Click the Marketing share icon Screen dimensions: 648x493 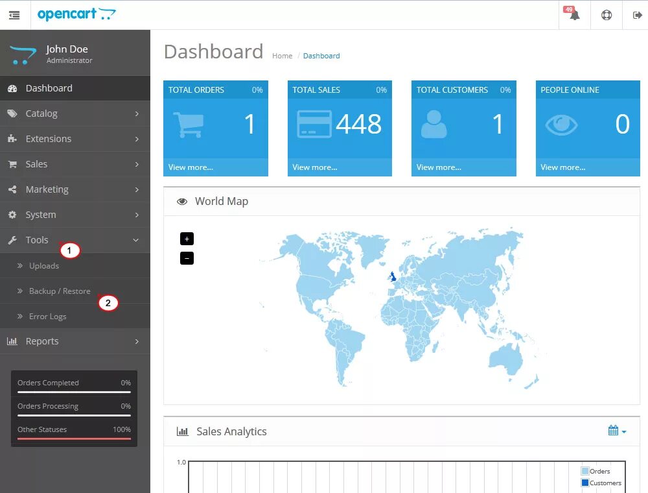12,189
